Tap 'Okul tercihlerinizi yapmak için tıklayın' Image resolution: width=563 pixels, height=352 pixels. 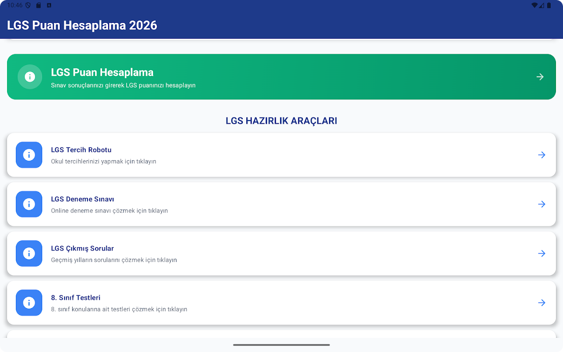[x=103, y=161]
